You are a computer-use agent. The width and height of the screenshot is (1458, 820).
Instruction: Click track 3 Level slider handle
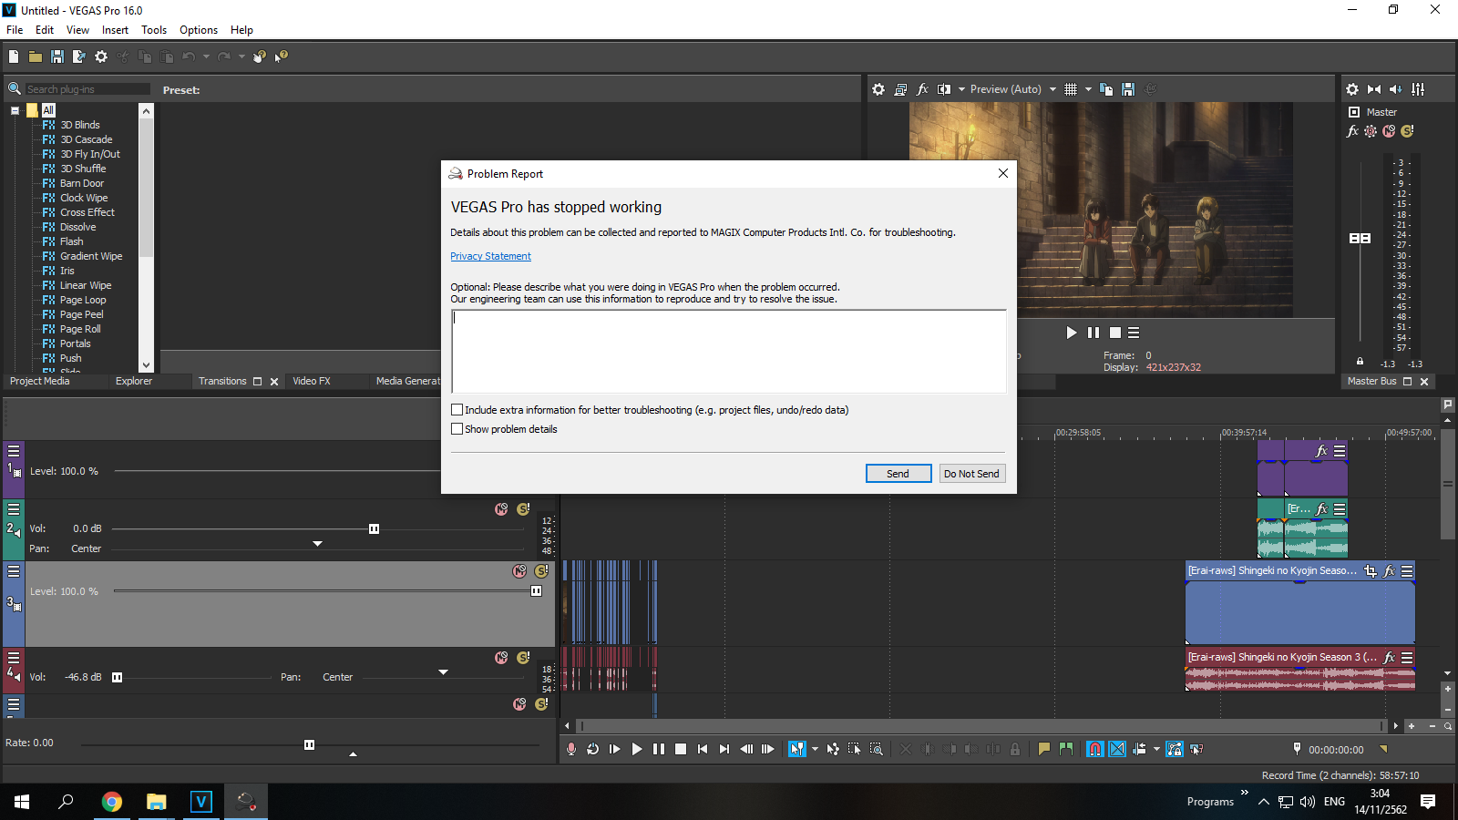(536, 591)
